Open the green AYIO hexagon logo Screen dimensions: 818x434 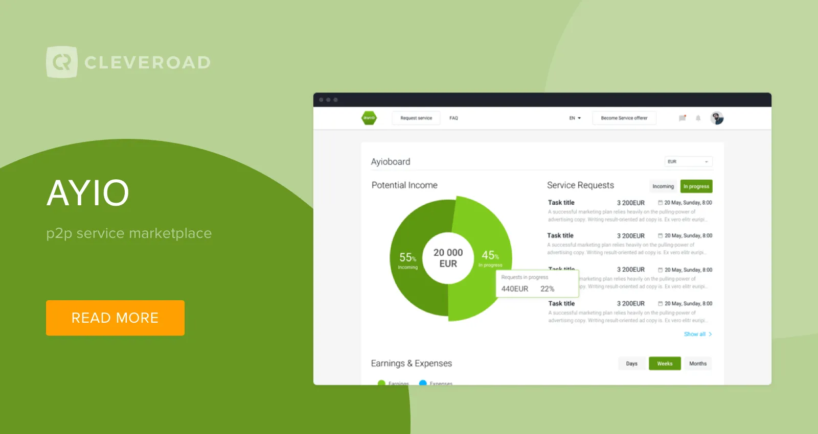click(x=369, y=118)
